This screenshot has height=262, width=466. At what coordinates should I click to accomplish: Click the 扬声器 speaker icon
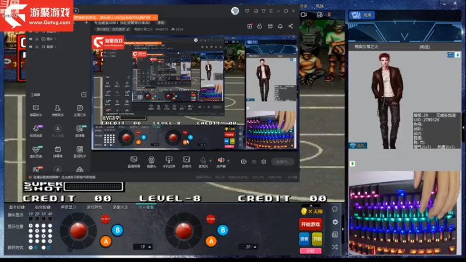(x=221, y=161)
